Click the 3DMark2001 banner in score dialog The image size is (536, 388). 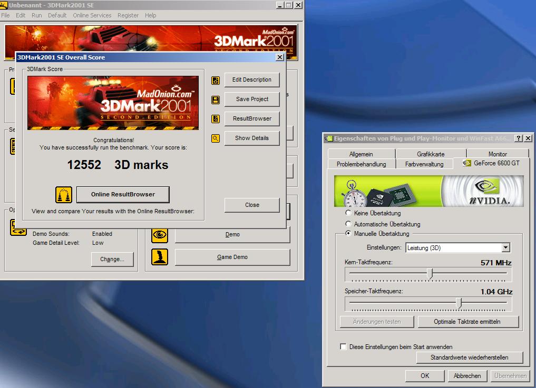coord(113,103)
